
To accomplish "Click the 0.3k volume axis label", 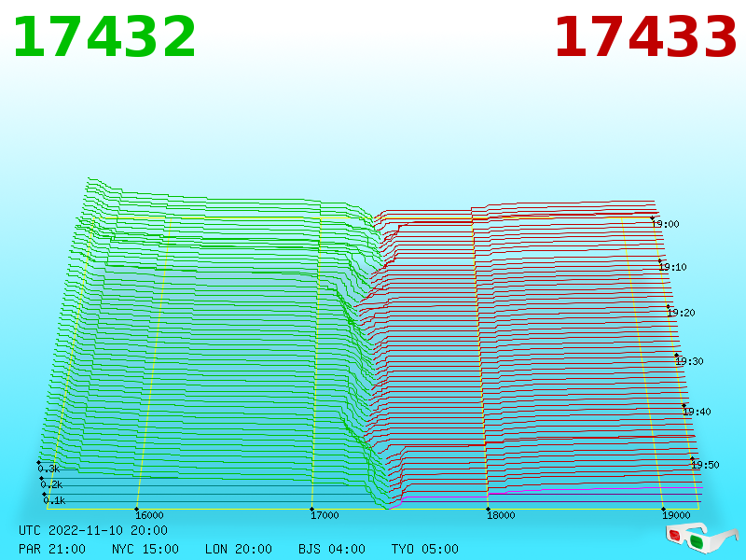I will [x=48, y=469].
